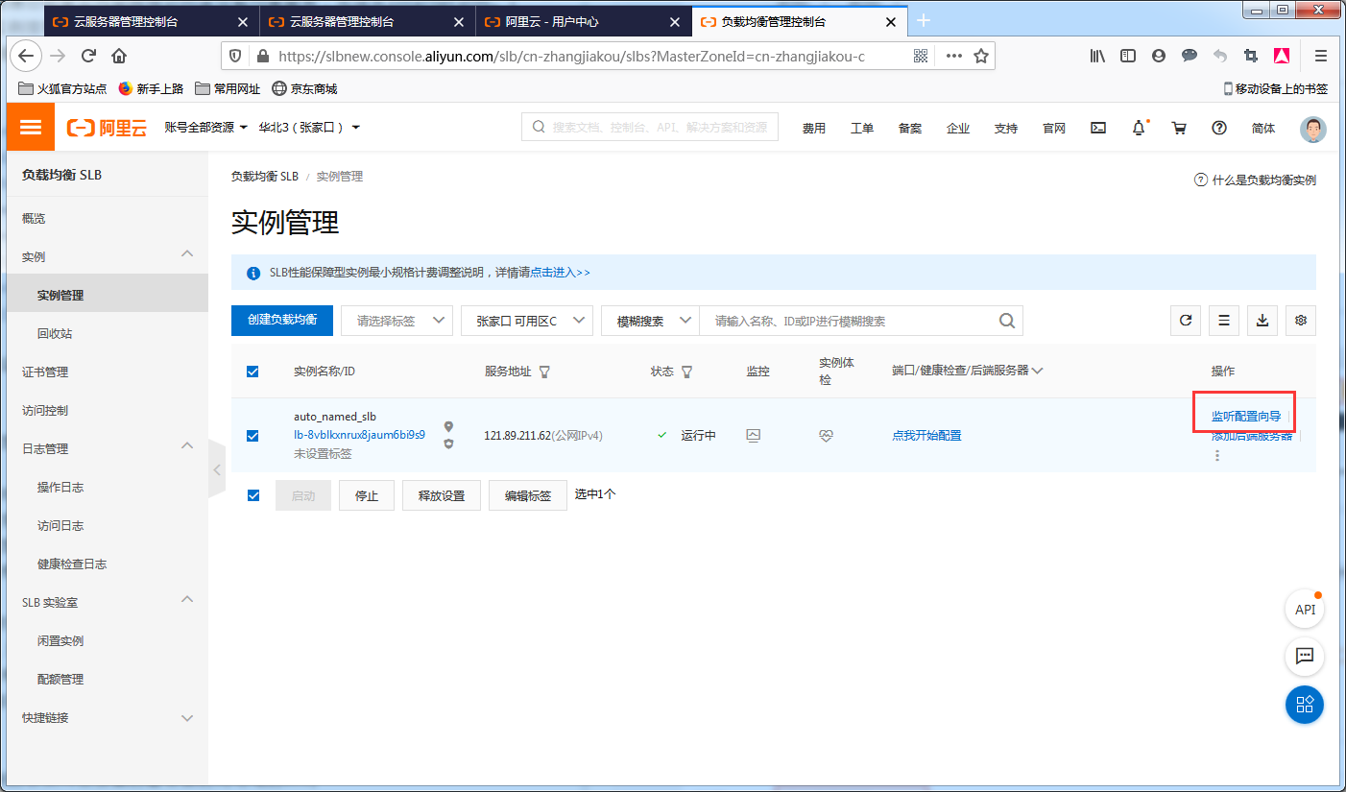Expand the 张家口 可用区C zone dropdown
The width and height of the screenshot is (1346, 792).
click(x=526, y=320)
